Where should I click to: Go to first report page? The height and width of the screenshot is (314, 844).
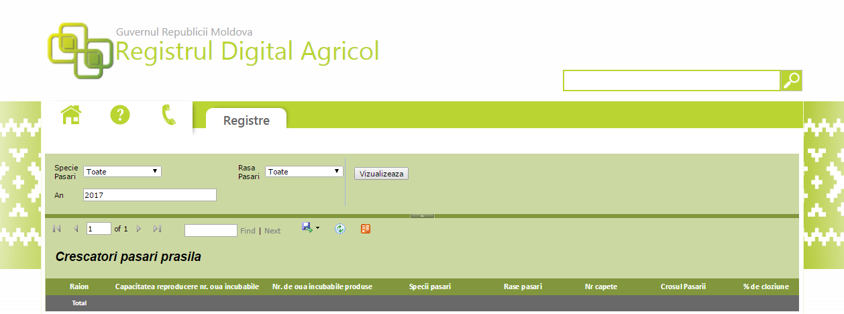point(57,229)
